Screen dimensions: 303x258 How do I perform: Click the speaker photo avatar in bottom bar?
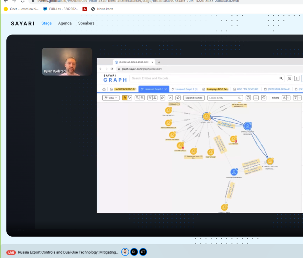[x=125, y=252]
